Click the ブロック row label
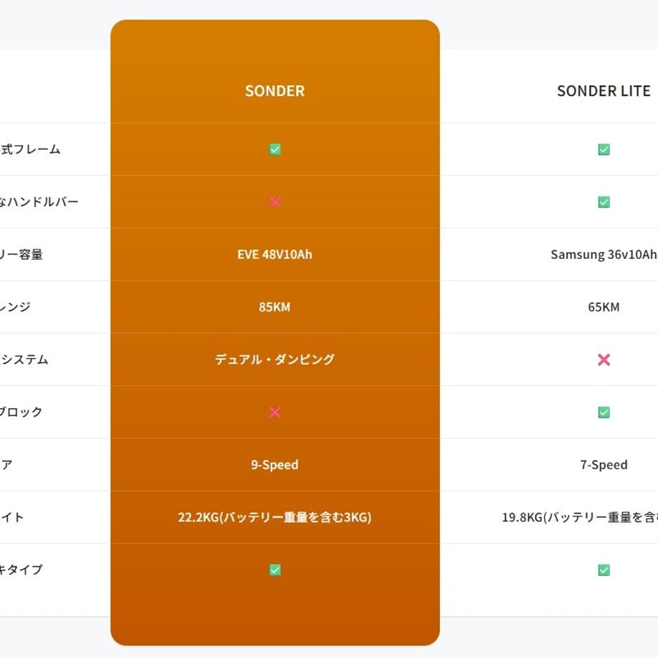The height and width of the screenshot is (658, 658). click(x=21, y=412)
